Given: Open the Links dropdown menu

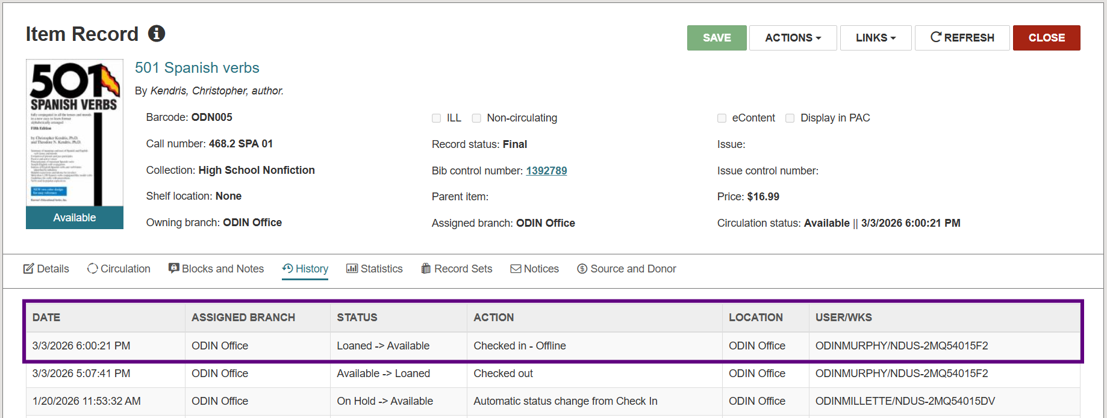Looking at the screenshot, I should point(876,38).
